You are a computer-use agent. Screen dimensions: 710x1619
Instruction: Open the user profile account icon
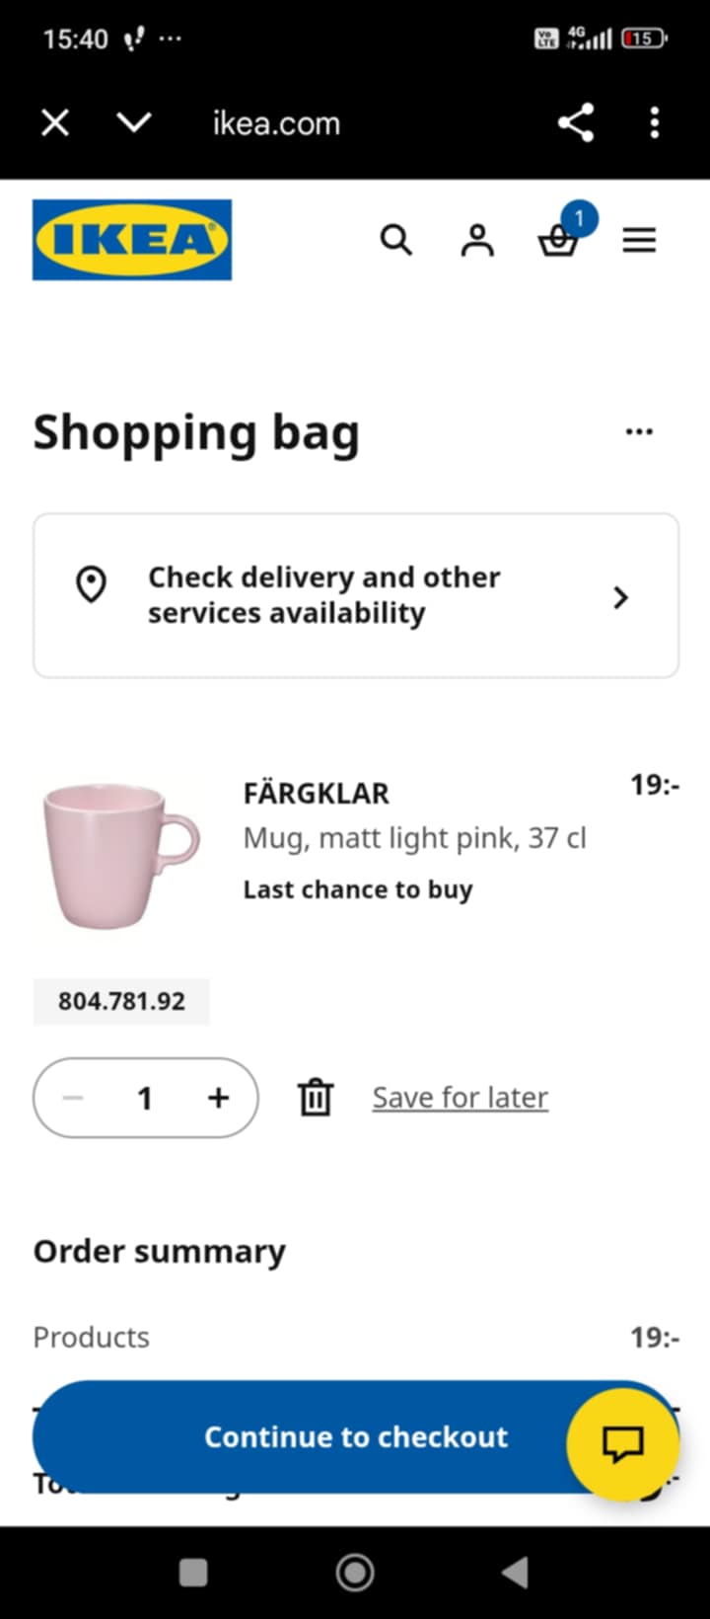477,240
